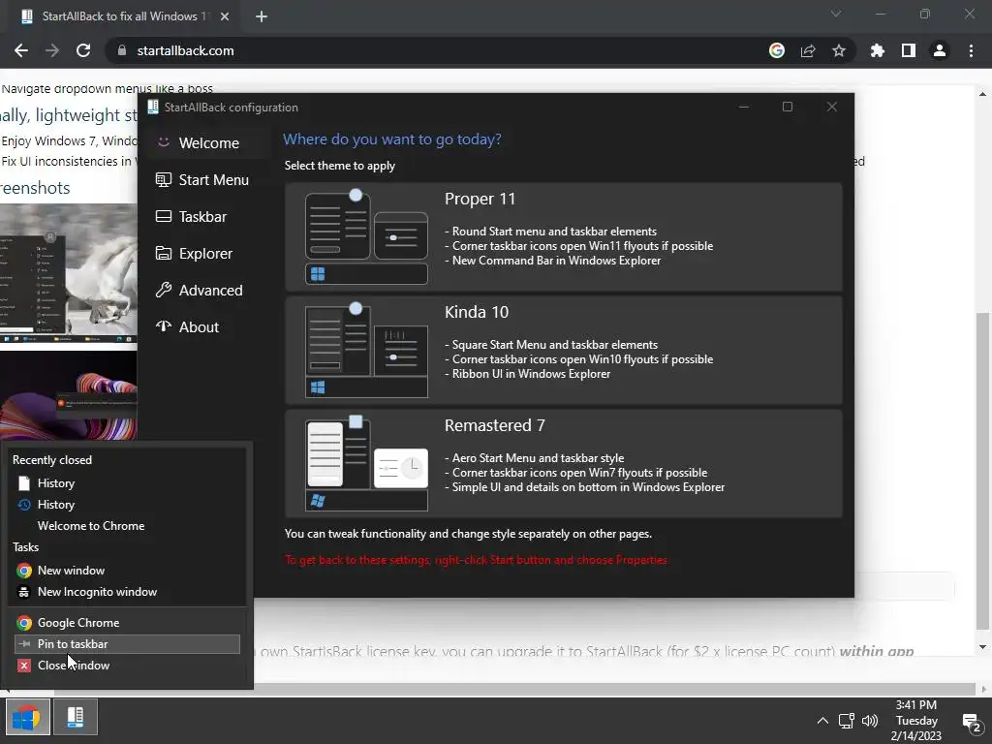Share this page icon
992x744 pixels.
808,50
